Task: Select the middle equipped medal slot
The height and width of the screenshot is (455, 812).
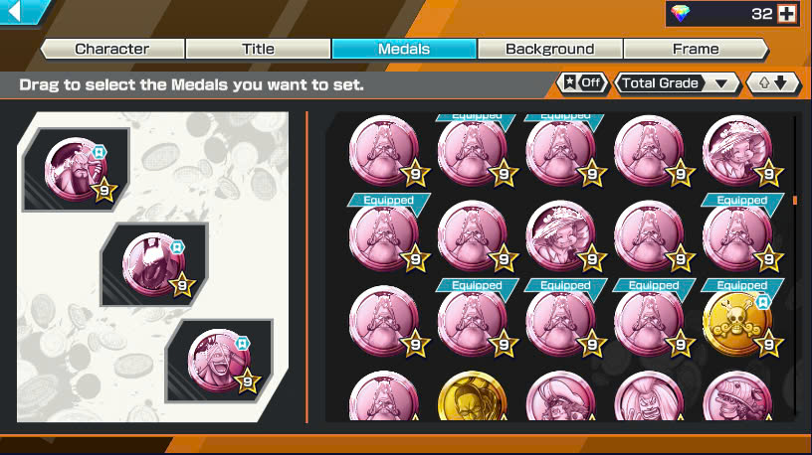Action: tap(154, 264)
